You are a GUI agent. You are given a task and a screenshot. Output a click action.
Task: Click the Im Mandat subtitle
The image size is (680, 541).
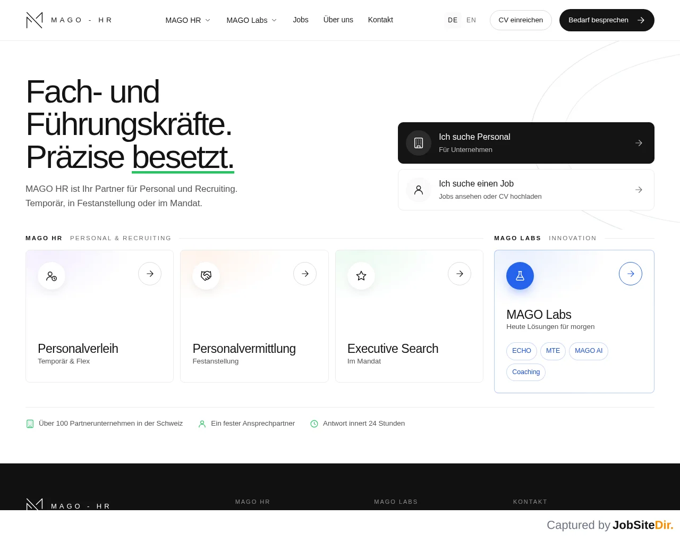click(x=364, y=361)
